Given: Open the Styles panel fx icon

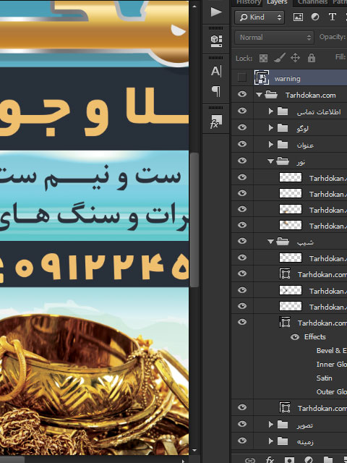Looking at the screenshot, I should click(x=216, y=122).
